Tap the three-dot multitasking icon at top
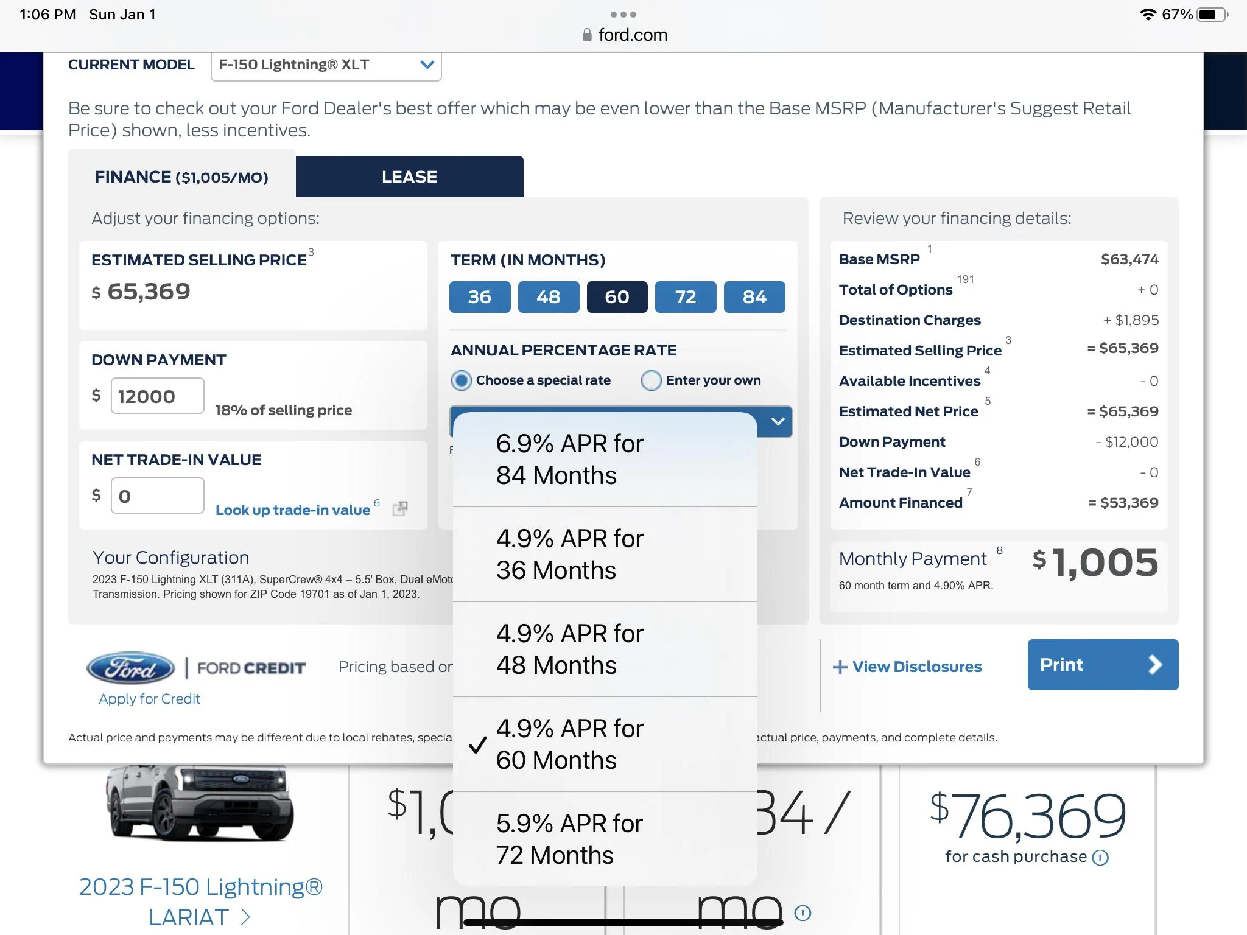The width and height of the screenshot is (1247, 935). [x=623, y=14]
